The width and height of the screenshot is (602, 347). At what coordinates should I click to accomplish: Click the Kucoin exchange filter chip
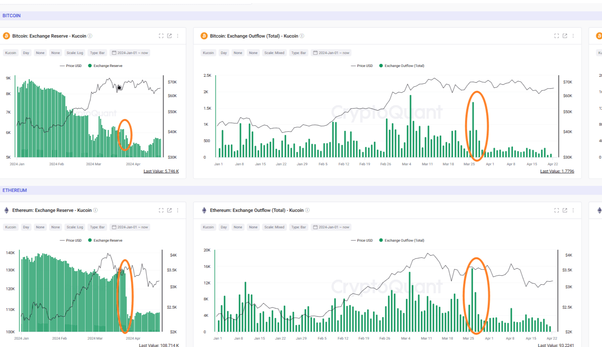coord(10,52)
